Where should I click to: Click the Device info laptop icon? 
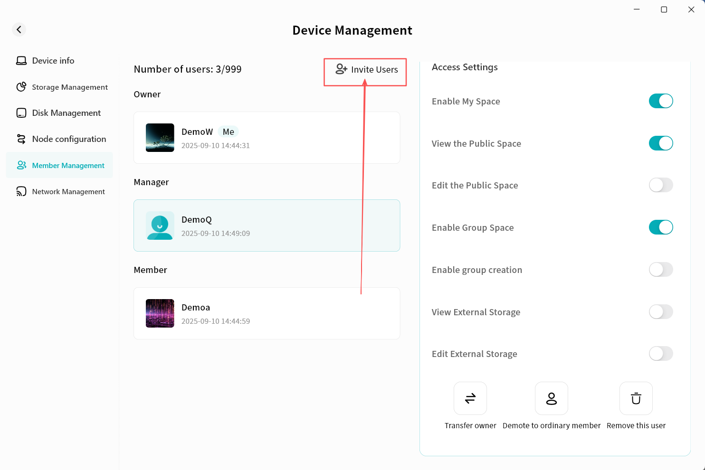pyautogui.click(x=21, y=61)
